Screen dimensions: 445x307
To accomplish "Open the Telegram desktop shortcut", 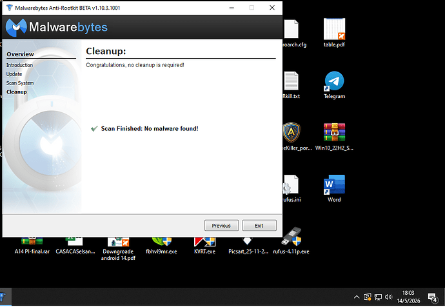I will [x=334, y=85].
